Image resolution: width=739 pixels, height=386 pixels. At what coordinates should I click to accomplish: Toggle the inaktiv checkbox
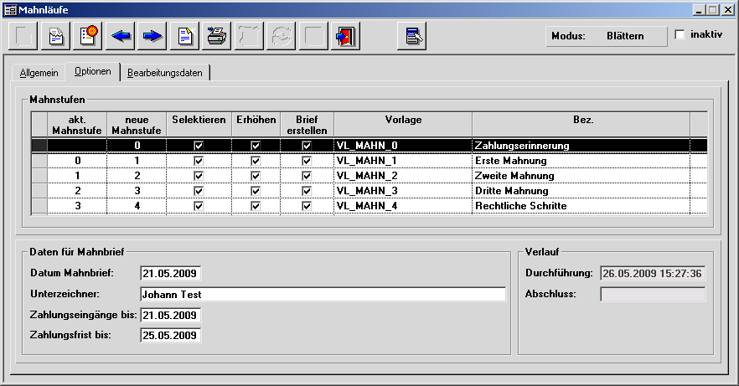pos(680,35)
